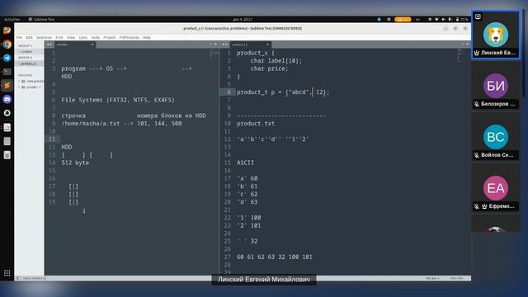Open the File menu
Viewport: 528px width, 297px height.
pyautogui.click(x=19, y=37)
